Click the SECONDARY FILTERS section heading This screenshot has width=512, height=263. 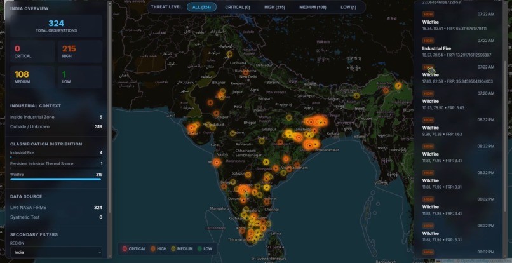pos(34,234)
